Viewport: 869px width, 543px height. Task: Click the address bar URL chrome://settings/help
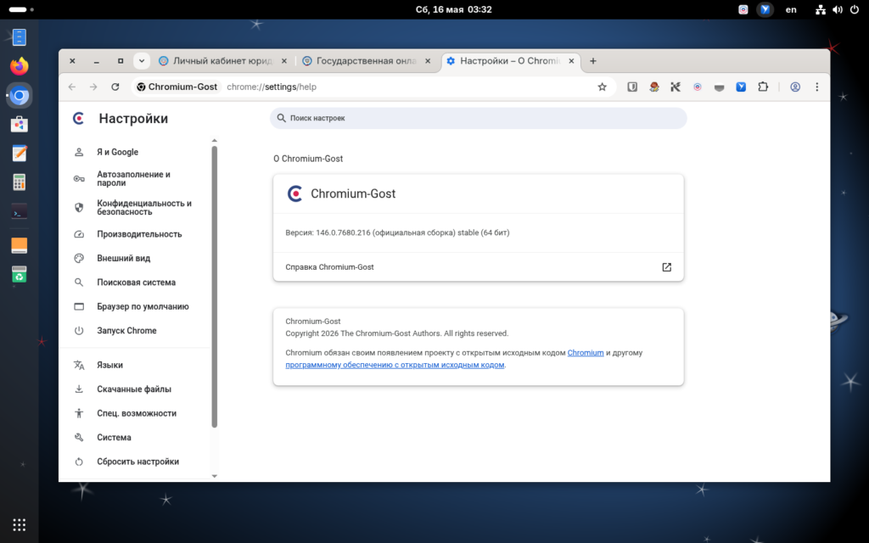coord(272,87)
